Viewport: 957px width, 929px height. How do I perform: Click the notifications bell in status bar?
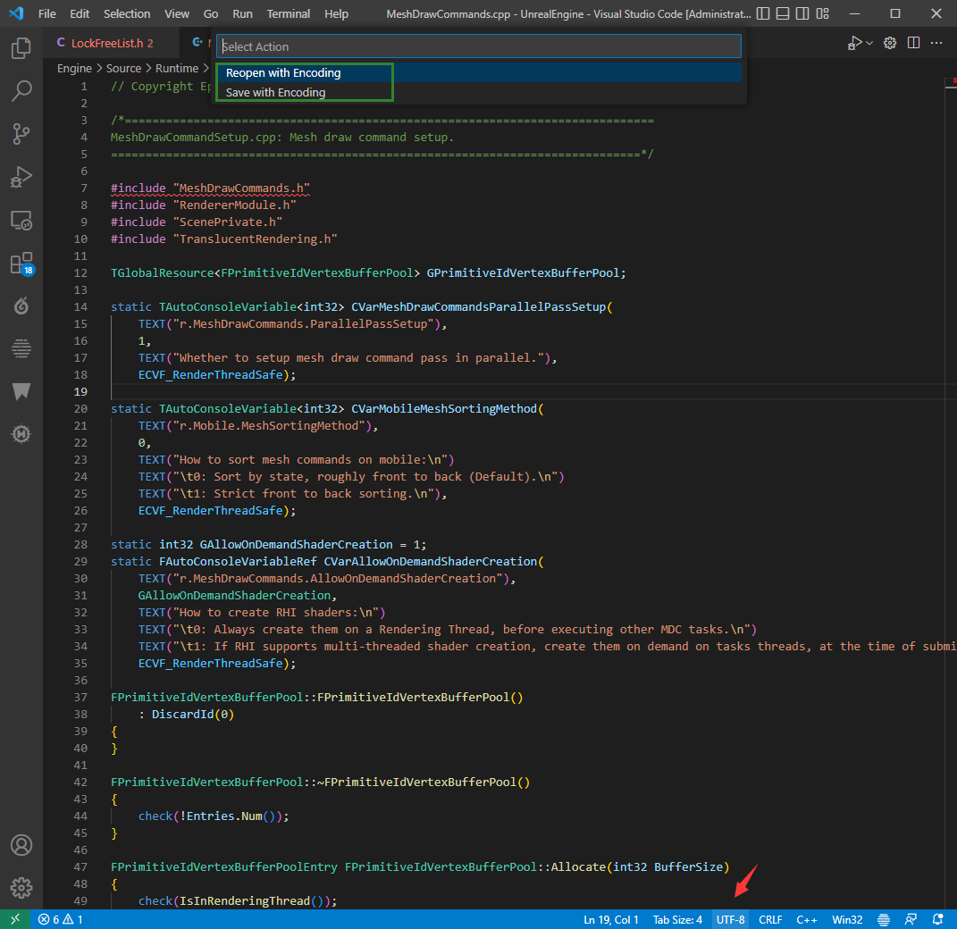point(937,919)
